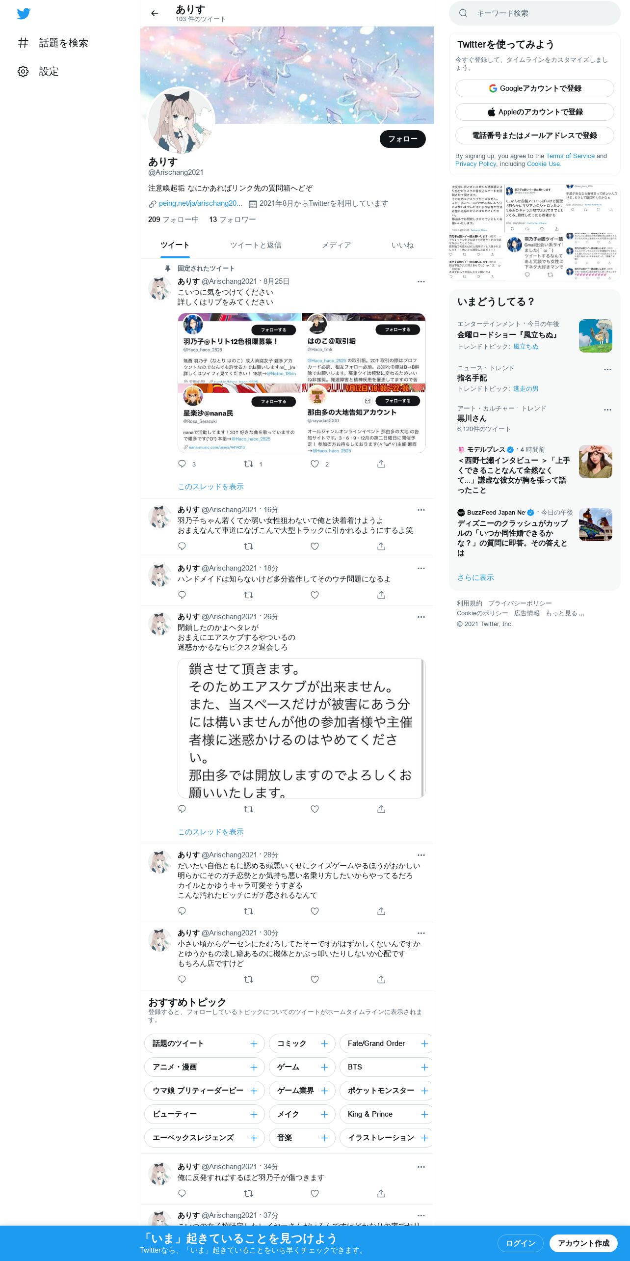This screenshot has width=630, height=1261.
Task: Open the BuzzFeed Japan Disney article
Action: (x=534, y=533)
